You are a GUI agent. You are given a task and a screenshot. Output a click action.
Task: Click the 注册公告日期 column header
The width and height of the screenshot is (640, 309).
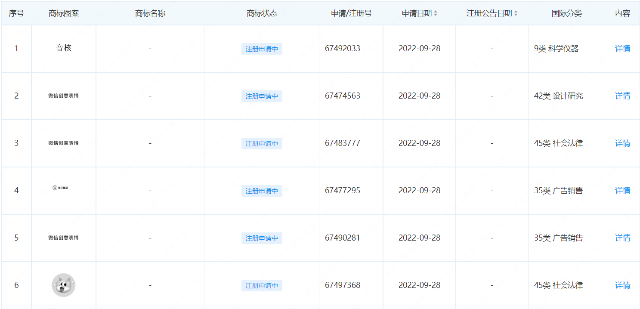pyautogui.click(x=489, y=13)
